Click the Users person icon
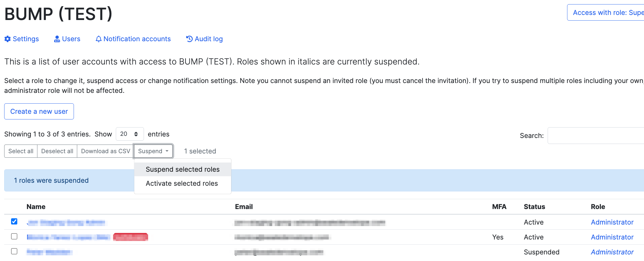Screen dimensions: 644x261 pyautogui.click(x=57, y=39)
